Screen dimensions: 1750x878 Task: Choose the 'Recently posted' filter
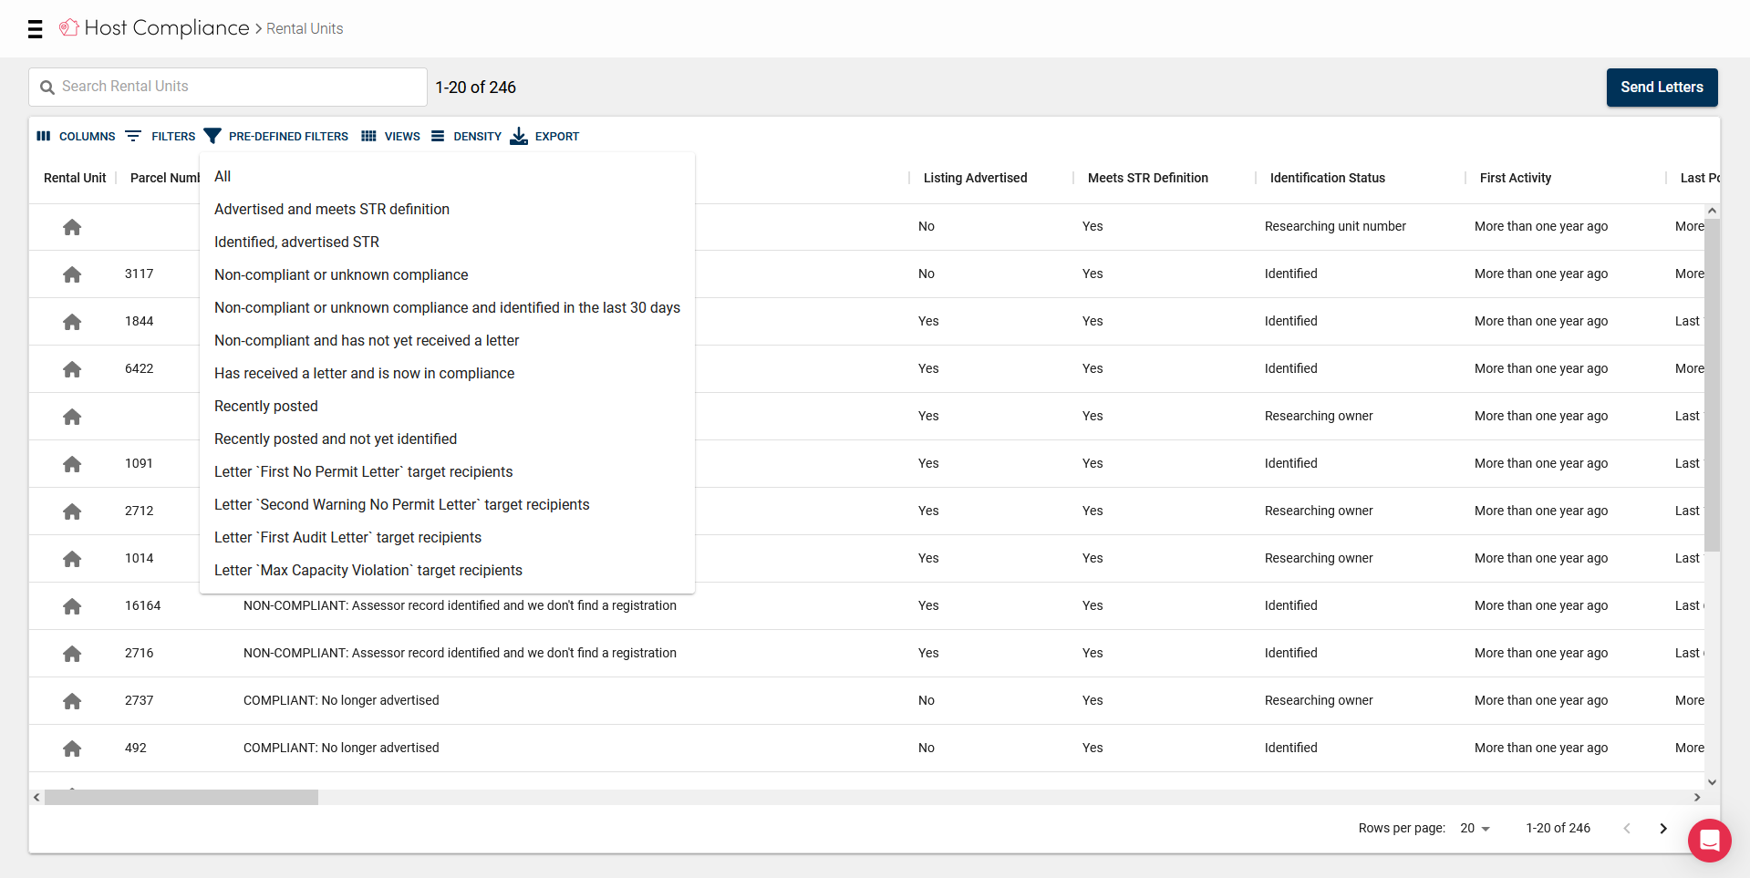447,407
